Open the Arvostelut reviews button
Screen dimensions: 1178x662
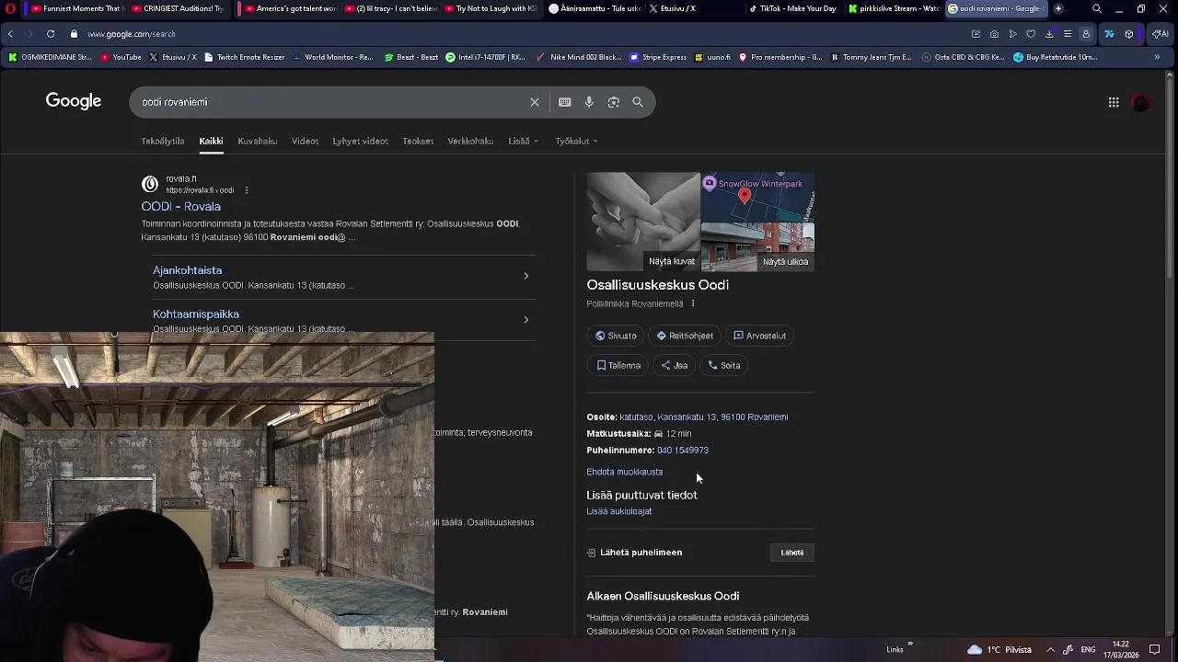click(760, 336)
